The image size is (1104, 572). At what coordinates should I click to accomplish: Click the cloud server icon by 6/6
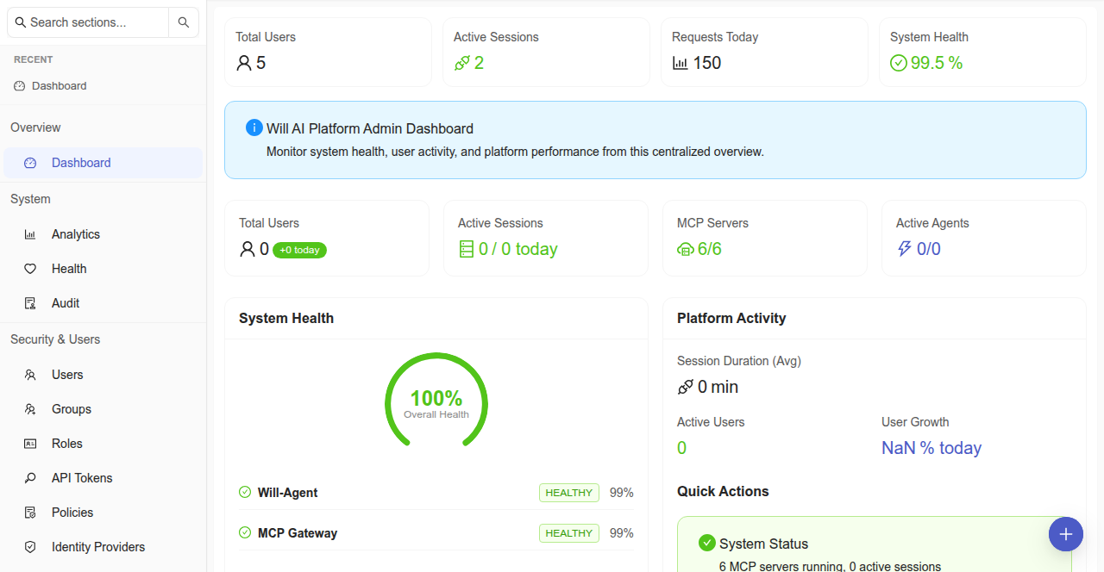pyautogui.click(x=686, y=249)
